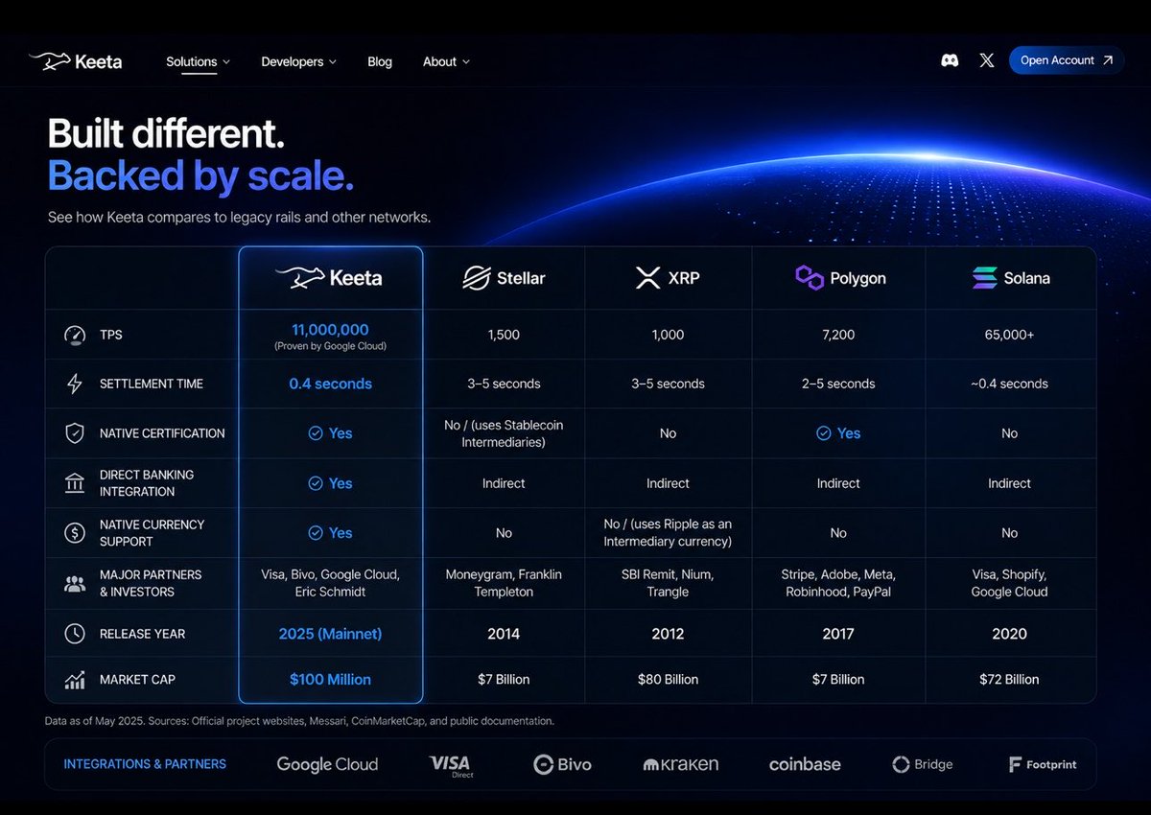Click the Footprint partner logo
1151x815 pixels.
1042,764
